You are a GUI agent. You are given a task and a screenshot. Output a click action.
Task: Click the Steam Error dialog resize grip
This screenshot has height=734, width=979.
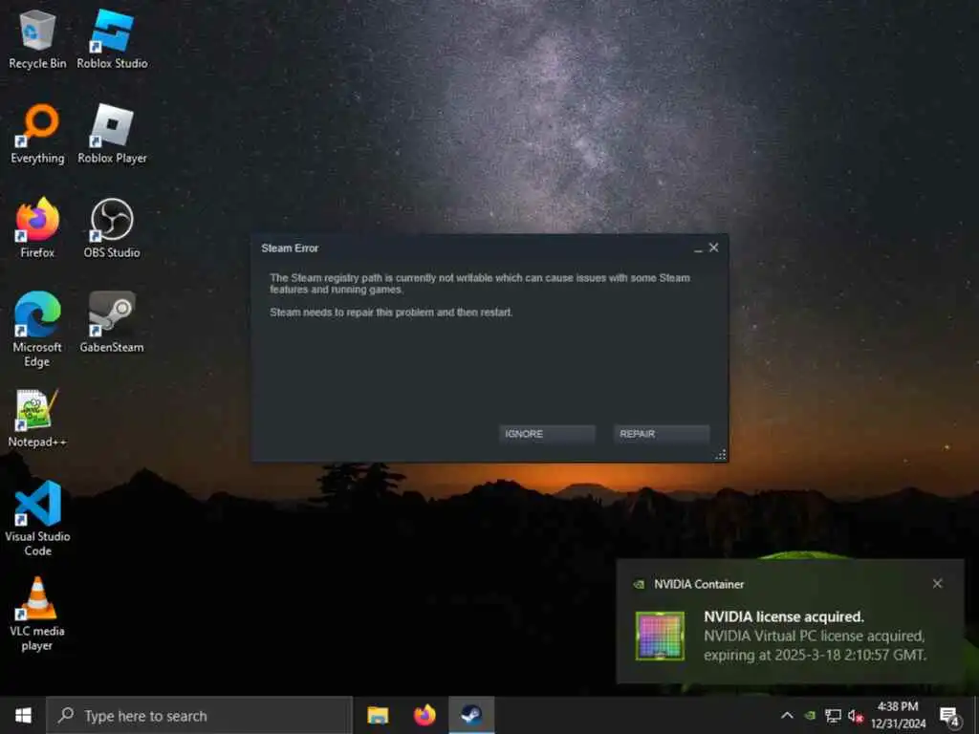tap(721, 454)
